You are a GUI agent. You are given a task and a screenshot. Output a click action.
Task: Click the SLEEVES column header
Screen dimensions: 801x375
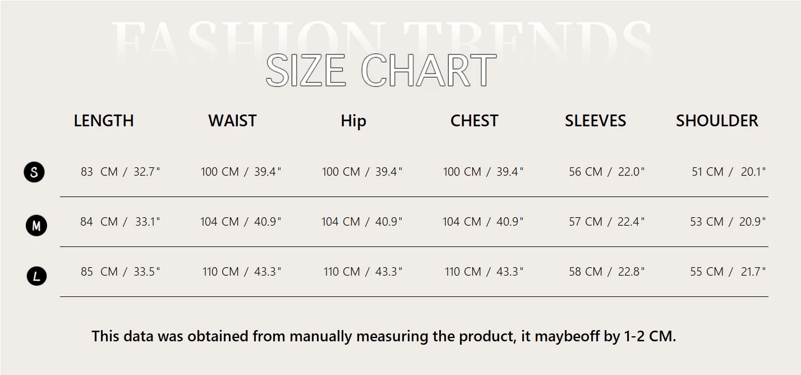coord(595,121)
